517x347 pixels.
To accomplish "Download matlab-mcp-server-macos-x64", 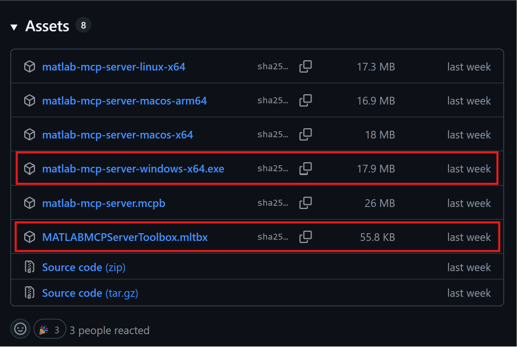I will [x=117, y=135].
